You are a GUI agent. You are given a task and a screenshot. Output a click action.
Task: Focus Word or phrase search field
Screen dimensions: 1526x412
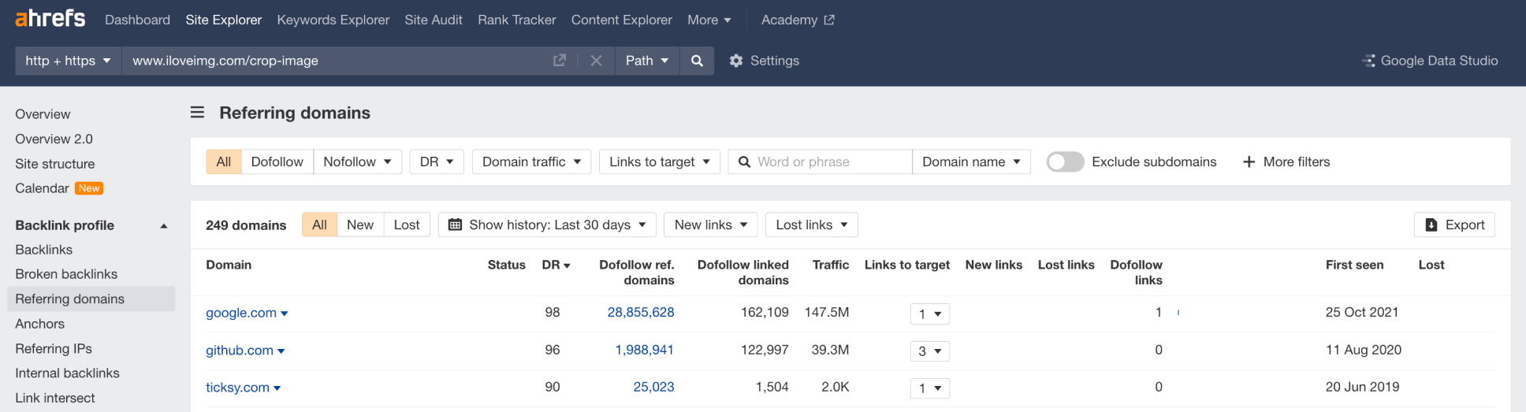coord(820,161)
